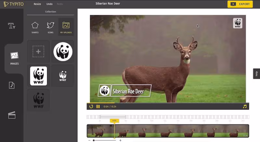
Task: Click the Typito logo
Action: pos(14,4)
